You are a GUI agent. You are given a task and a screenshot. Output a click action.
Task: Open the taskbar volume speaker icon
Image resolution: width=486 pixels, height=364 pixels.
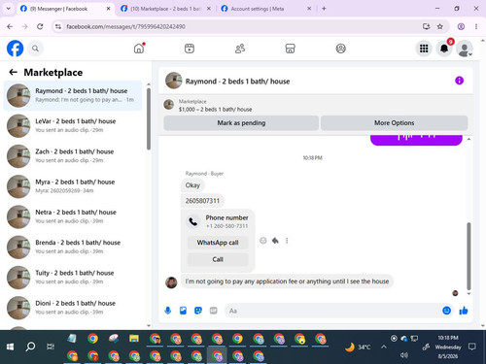click(404, 355)
